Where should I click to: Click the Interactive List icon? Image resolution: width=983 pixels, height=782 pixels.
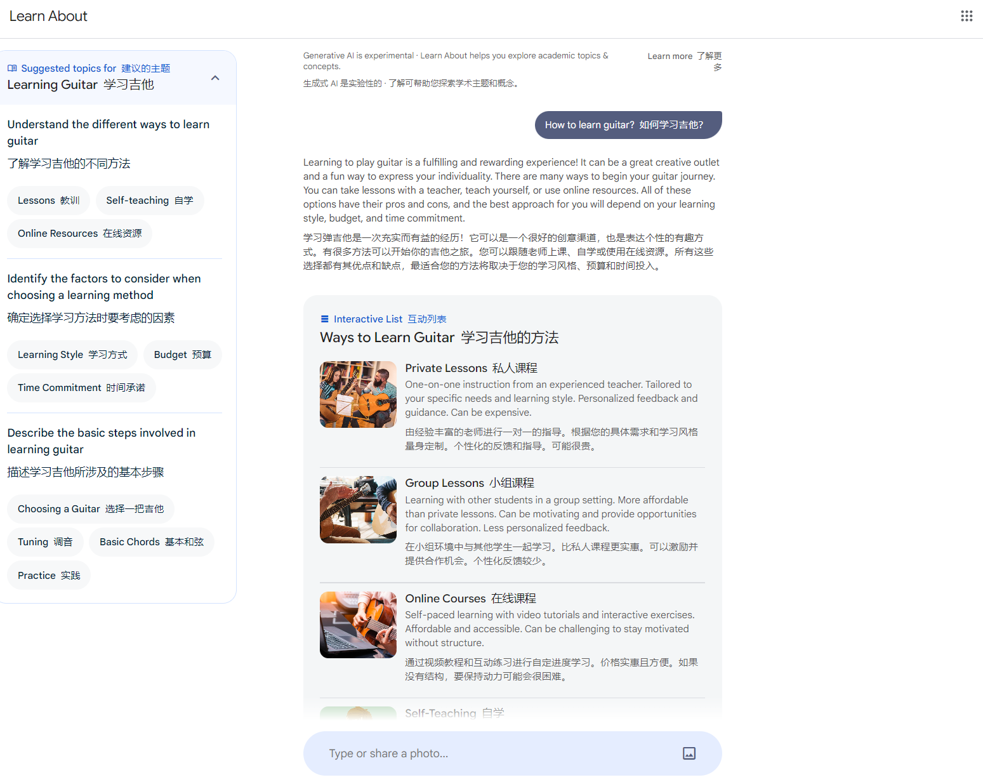click(x=325, y=319)
